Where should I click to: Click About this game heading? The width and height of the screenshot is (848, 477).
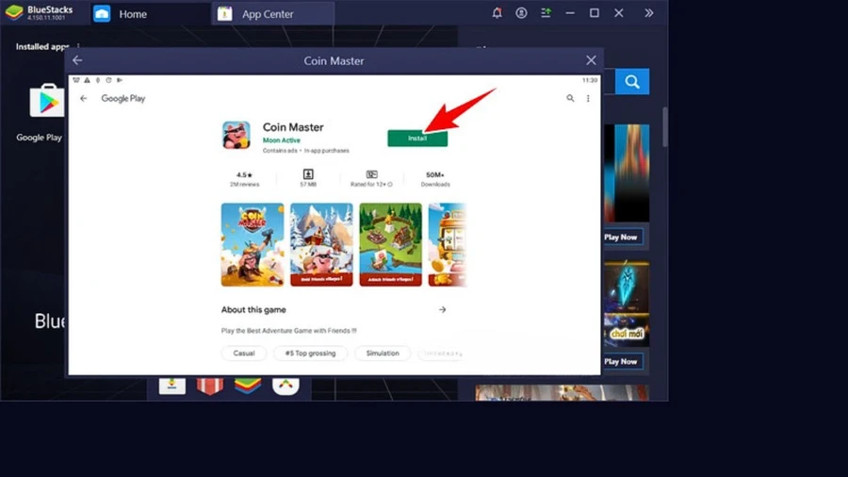click(253, 310)
